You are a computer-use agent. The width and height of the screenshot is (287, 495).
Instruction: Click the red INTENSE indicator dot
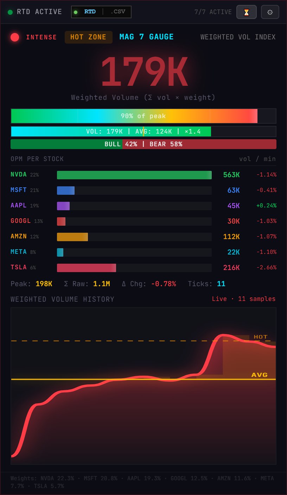point(15,37)
